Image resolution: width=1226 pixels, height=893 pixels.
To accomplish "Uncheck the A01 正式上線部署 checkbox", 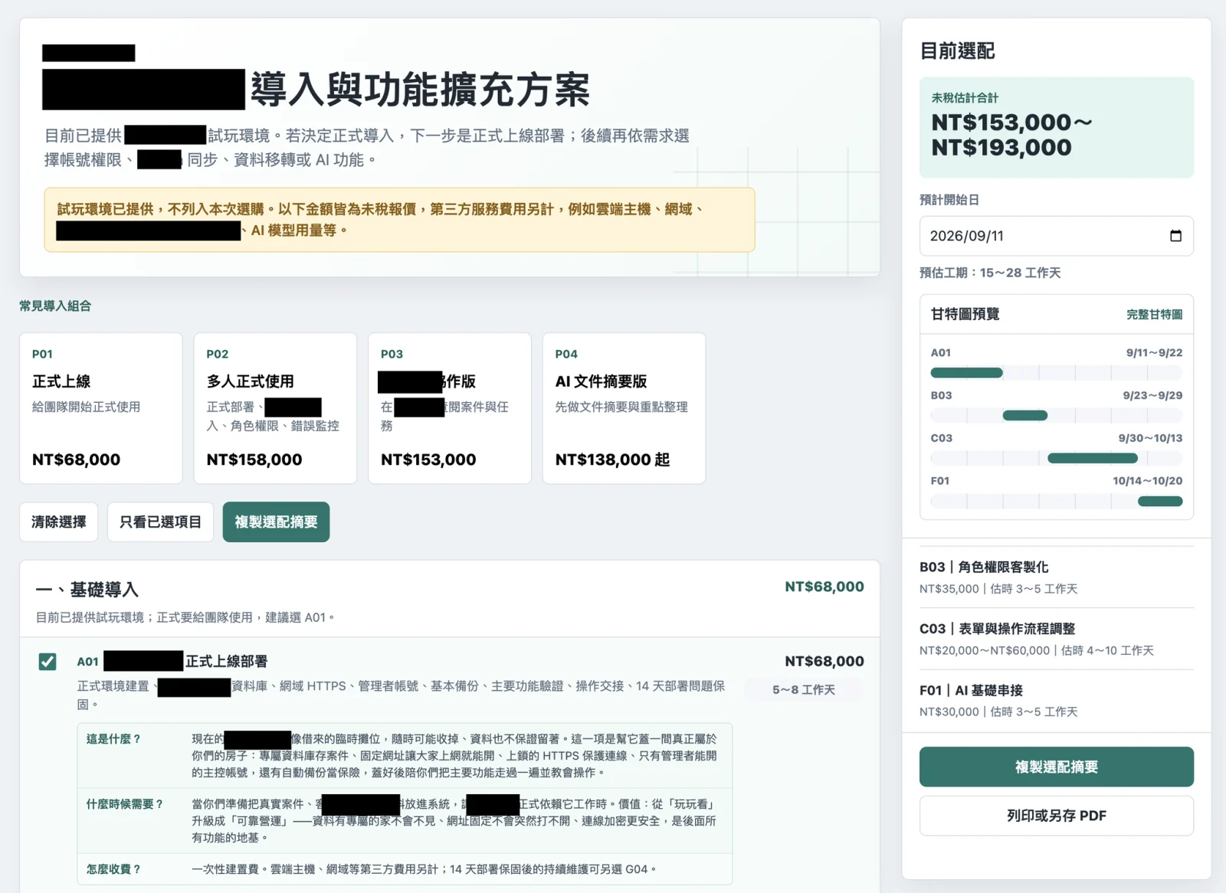I will (x=48, y=661).
